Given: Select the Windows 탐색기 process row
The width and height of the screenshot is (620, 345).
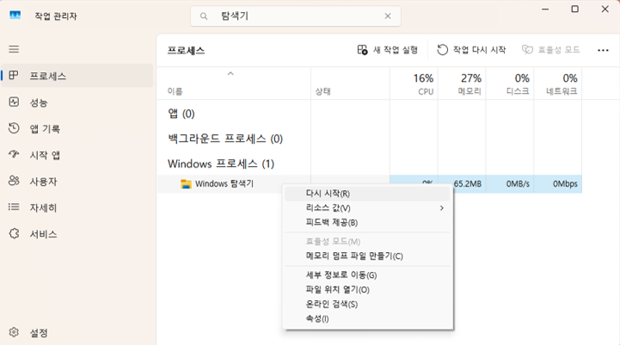Looking at the screenshot, I should pos(369,183).
